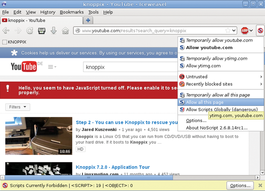The image size is (265, 191).
Task: Open the Application Tour video thumbnail
Action: click(39, 168)
